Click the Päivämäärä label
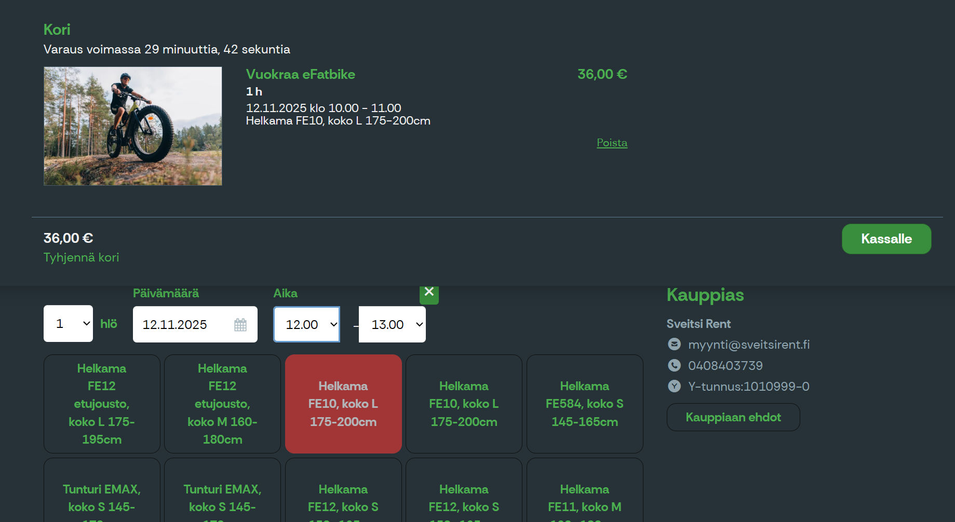The image size is (955, 522). click(x=166, y=293)
